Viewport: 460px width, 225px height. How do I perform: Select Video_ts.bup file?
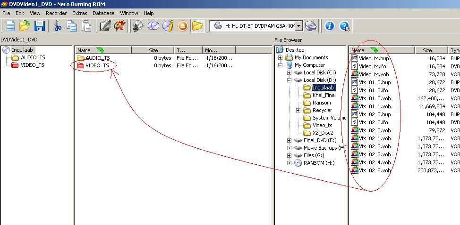coord(374,58)
